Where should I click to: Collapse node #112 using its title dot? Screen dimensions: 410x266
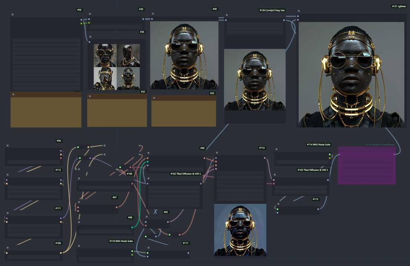click(x=8, y=175)
